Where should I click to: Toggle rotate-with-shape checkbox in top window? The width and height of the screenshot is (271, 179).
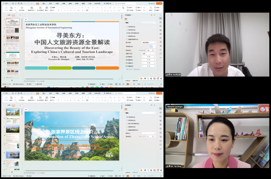pos(127,69)
